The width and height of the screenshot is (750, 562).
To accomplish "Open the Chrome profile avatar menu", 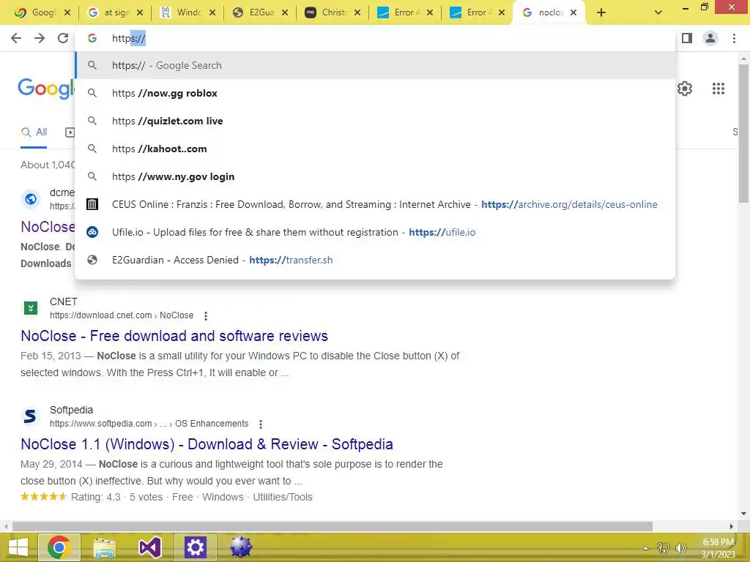I will click(710, 38).
